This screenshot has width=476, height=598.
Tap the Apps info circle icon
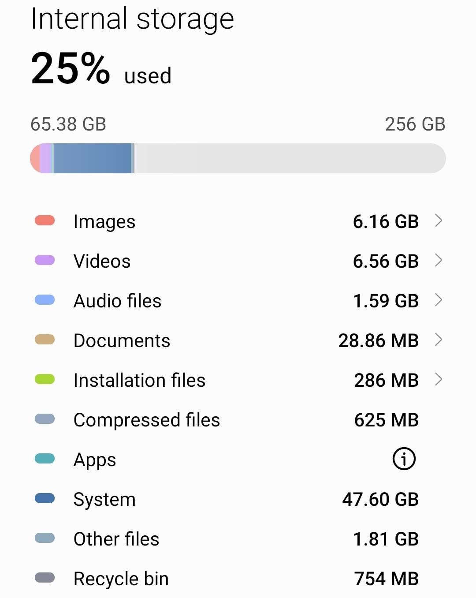(x=404, y=459)
